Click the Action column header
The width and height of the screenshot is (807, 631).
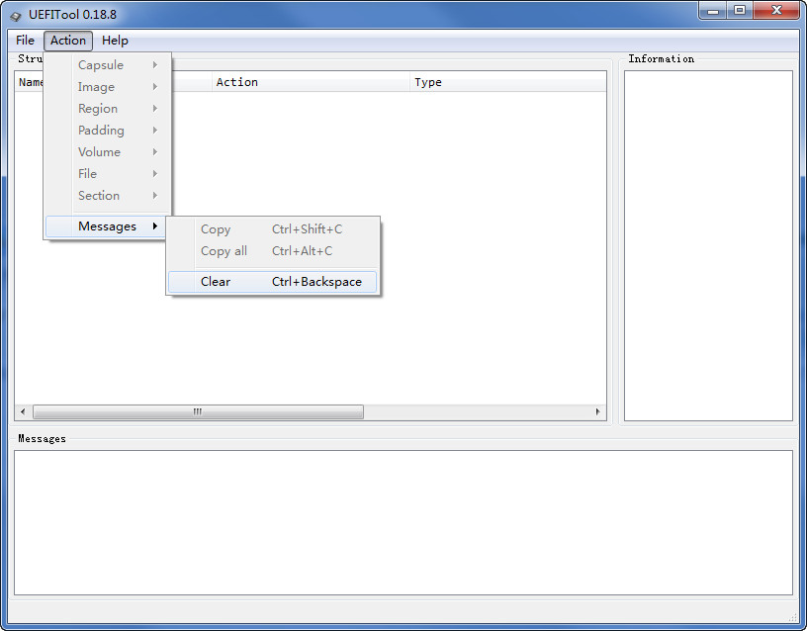[311, 82]
